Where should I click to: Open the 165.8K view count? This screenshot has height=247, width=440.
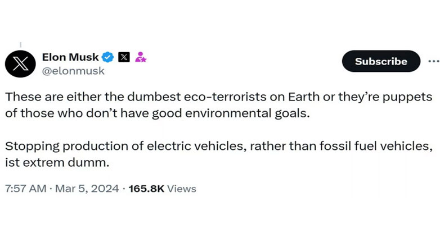point(146,189)
